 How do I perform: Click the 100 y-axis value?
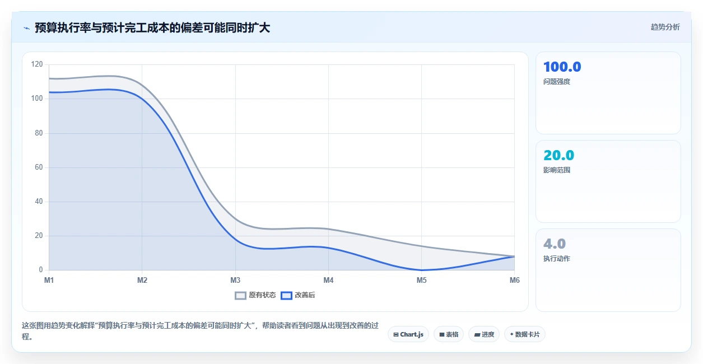[x=37, y=99]
